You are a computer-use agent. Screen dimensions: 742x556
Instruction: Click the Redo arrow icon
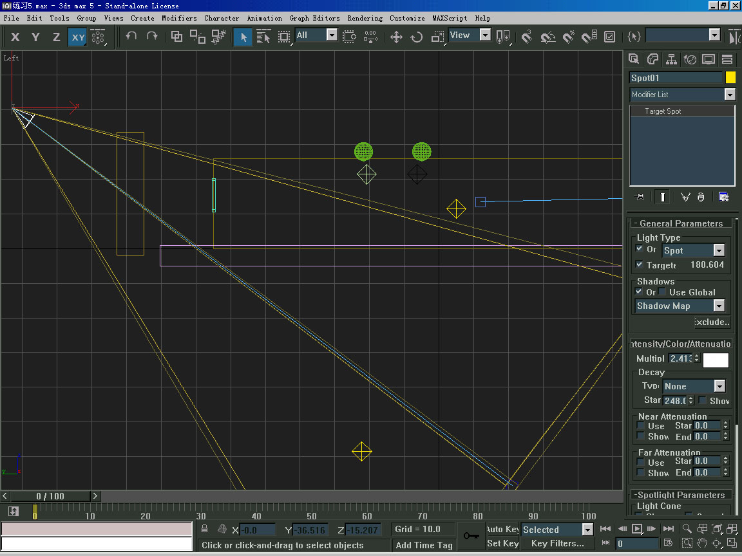point(152,37)
